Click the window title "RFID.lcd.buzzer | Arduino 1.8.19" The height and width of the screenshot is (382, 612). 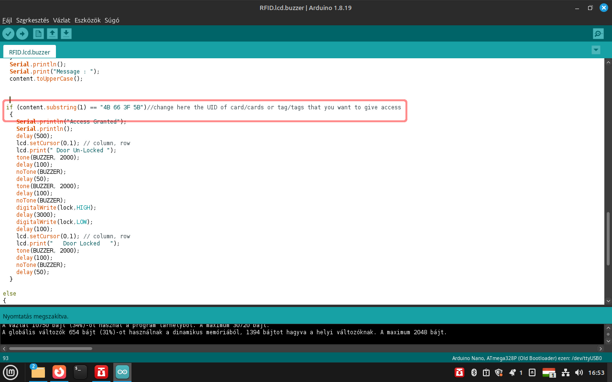(306, 8)
